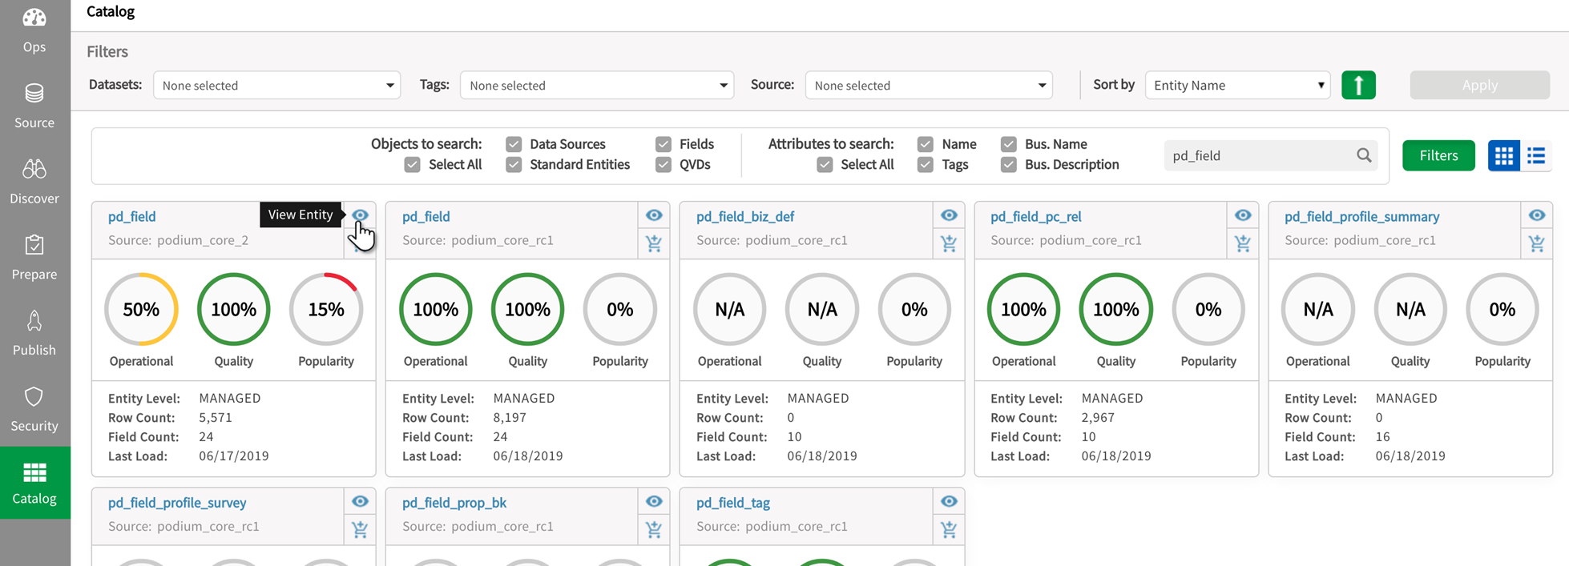This screenshot has height=566, width=1569.
Task: Disable the Bus. Description checkbox
Action: [1008, 165]
